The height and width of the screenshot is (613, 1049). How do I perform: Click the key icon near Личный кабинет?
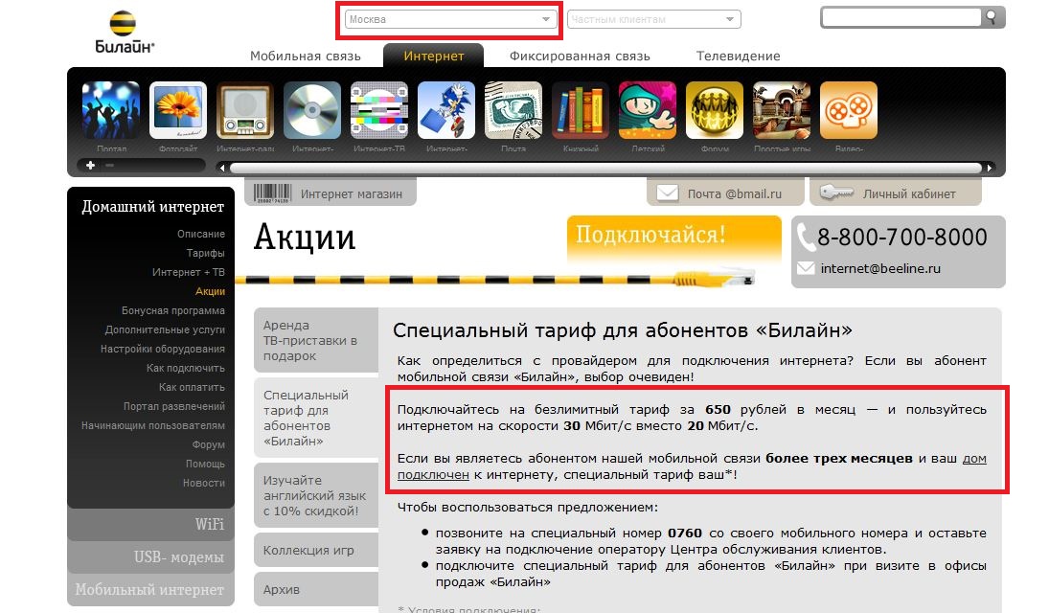coord(837,193)
